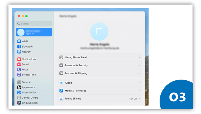Select the Bluetooth icon in sidebar

tap(19, 47)
